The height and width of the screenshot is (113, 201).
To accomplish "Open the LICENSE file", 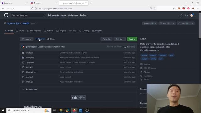I will (x=30, y=67).
